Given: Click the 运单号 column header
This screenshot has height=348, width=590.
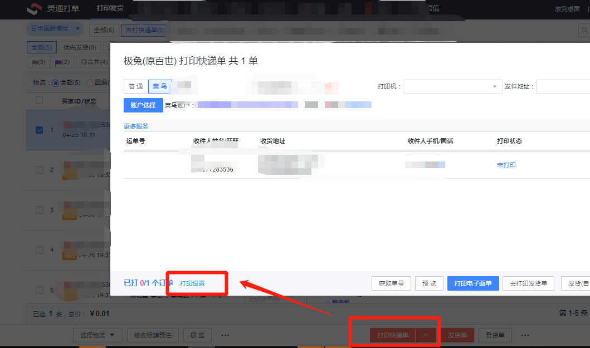Looking at the screenshot, I should click(x=135, y=141).
